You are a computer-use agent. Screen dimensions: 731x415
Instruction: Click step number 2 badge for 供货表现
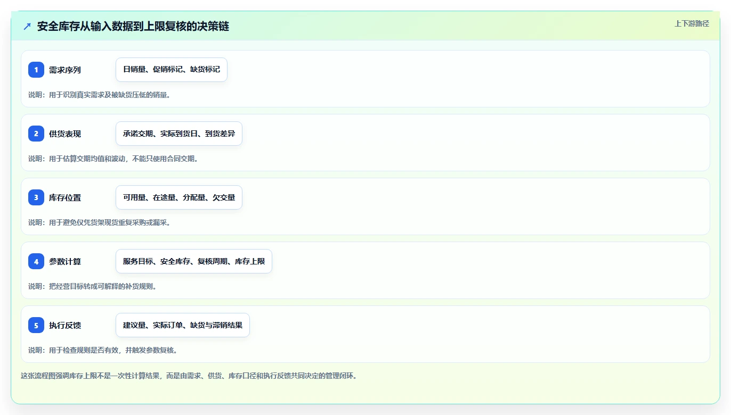pyautogui.click(x=36, y=134)
